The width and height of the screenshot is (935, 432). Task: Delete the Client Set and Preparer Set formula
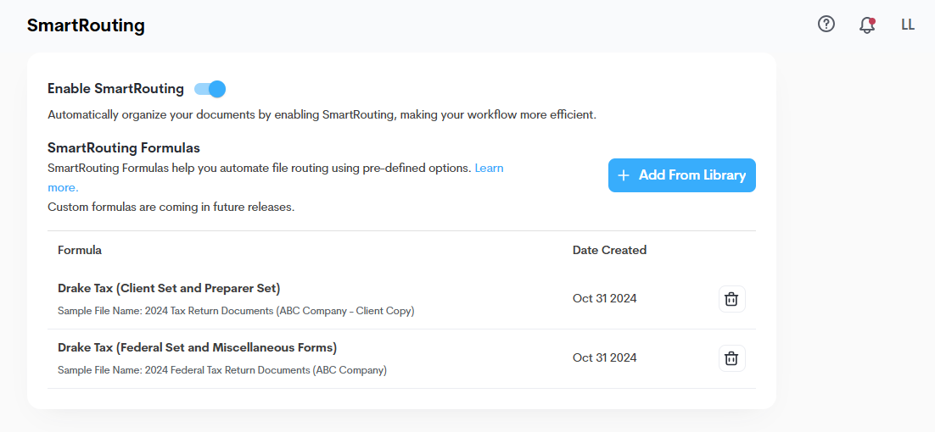tap(731, 299)
